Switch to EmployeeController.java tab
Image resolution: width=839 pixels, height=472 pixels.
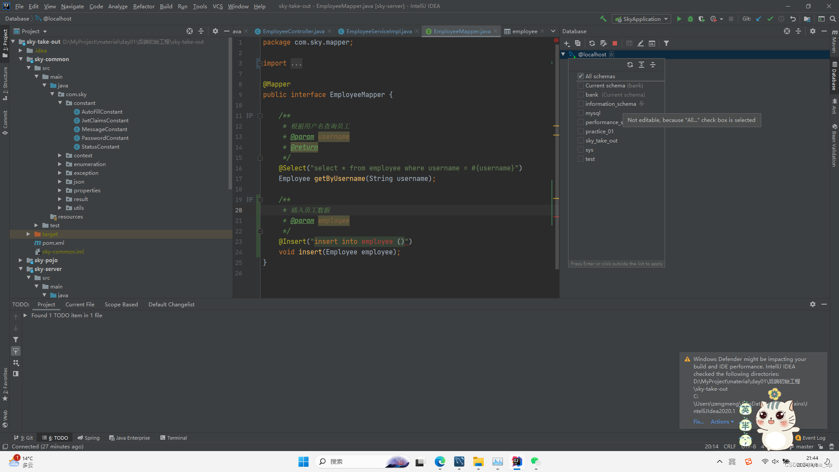[x=293, y=31]
